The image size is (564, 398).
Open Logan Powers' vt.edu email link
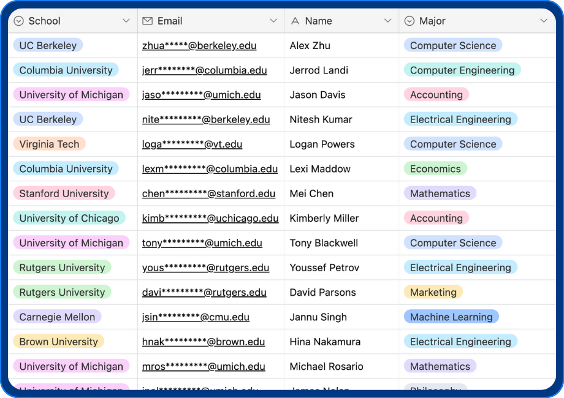click(192, 145)
